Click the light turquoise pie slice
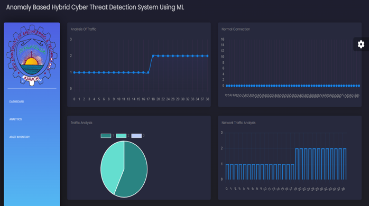Image resolution: width=370 pixels, height=206 pixels. 111,166
